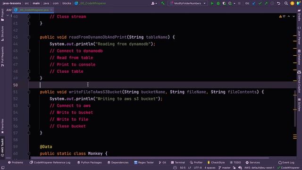Open the Event Log
The height and width of the screenshot is (170, 302).
pyautogui.click(x=286, y=162)
